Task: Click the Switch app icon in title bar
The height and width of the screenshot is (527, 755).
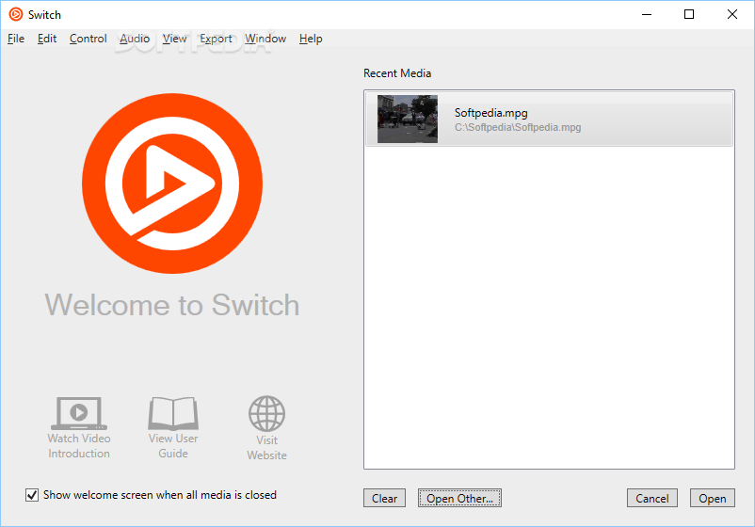Action: tap(16, 14)
